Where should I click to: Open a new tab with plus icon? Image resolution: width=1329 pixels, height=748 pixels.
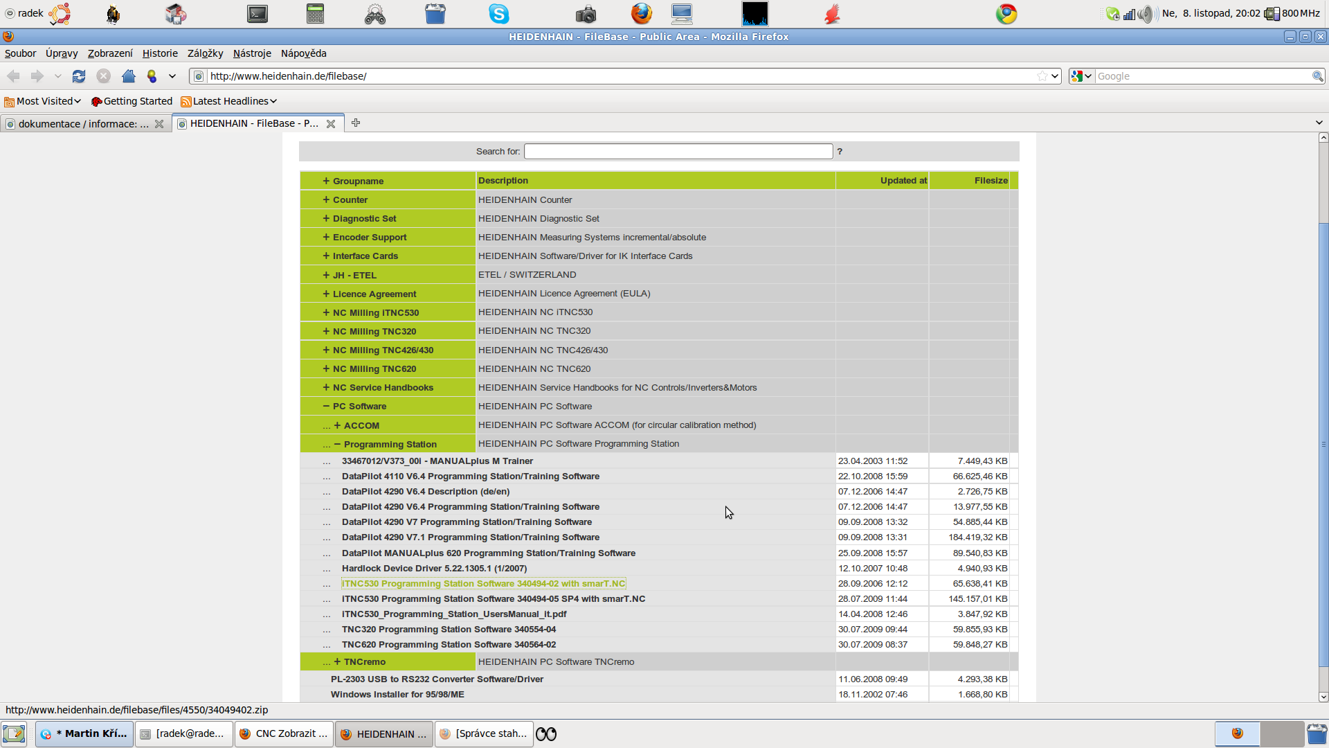[x=356, y=123]
